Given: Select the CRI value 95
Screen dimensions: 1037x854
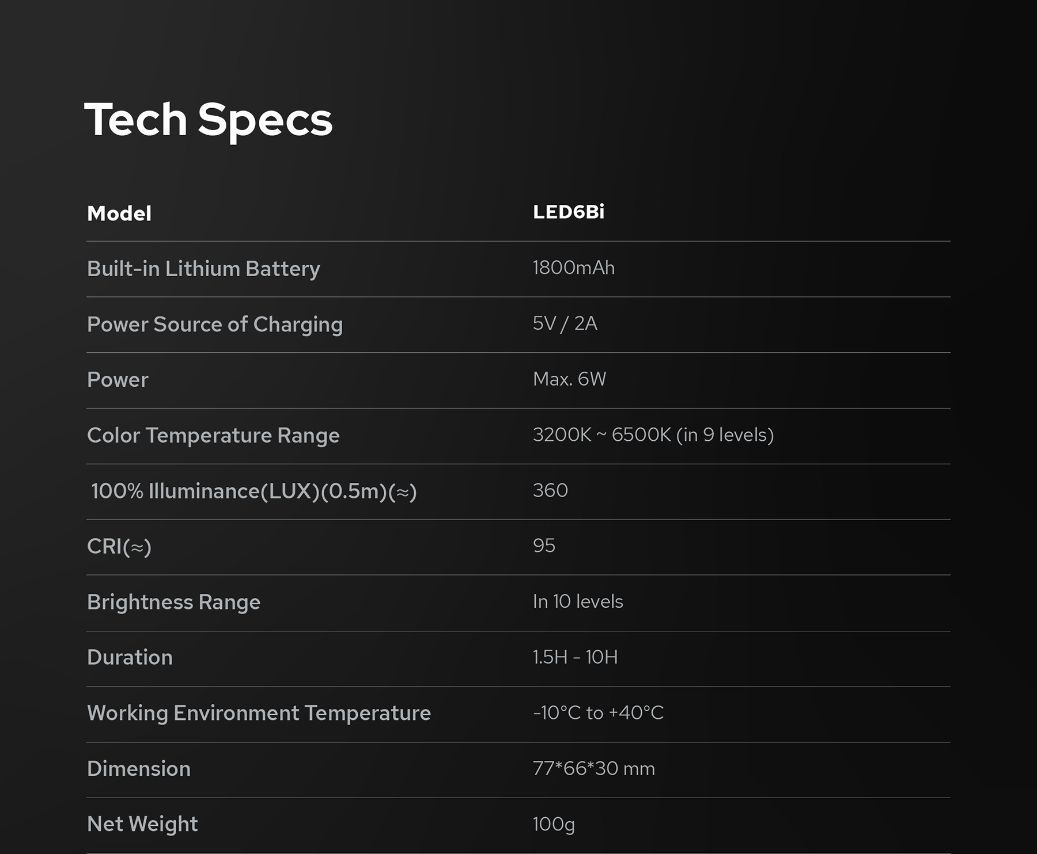Looking at the screenshot, I should point(544,546).
